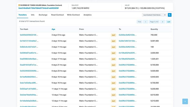The width and height of the screenshot is (190, 107).
Task: Click the scroll-to-top arrow button
Action: point(185,101)
